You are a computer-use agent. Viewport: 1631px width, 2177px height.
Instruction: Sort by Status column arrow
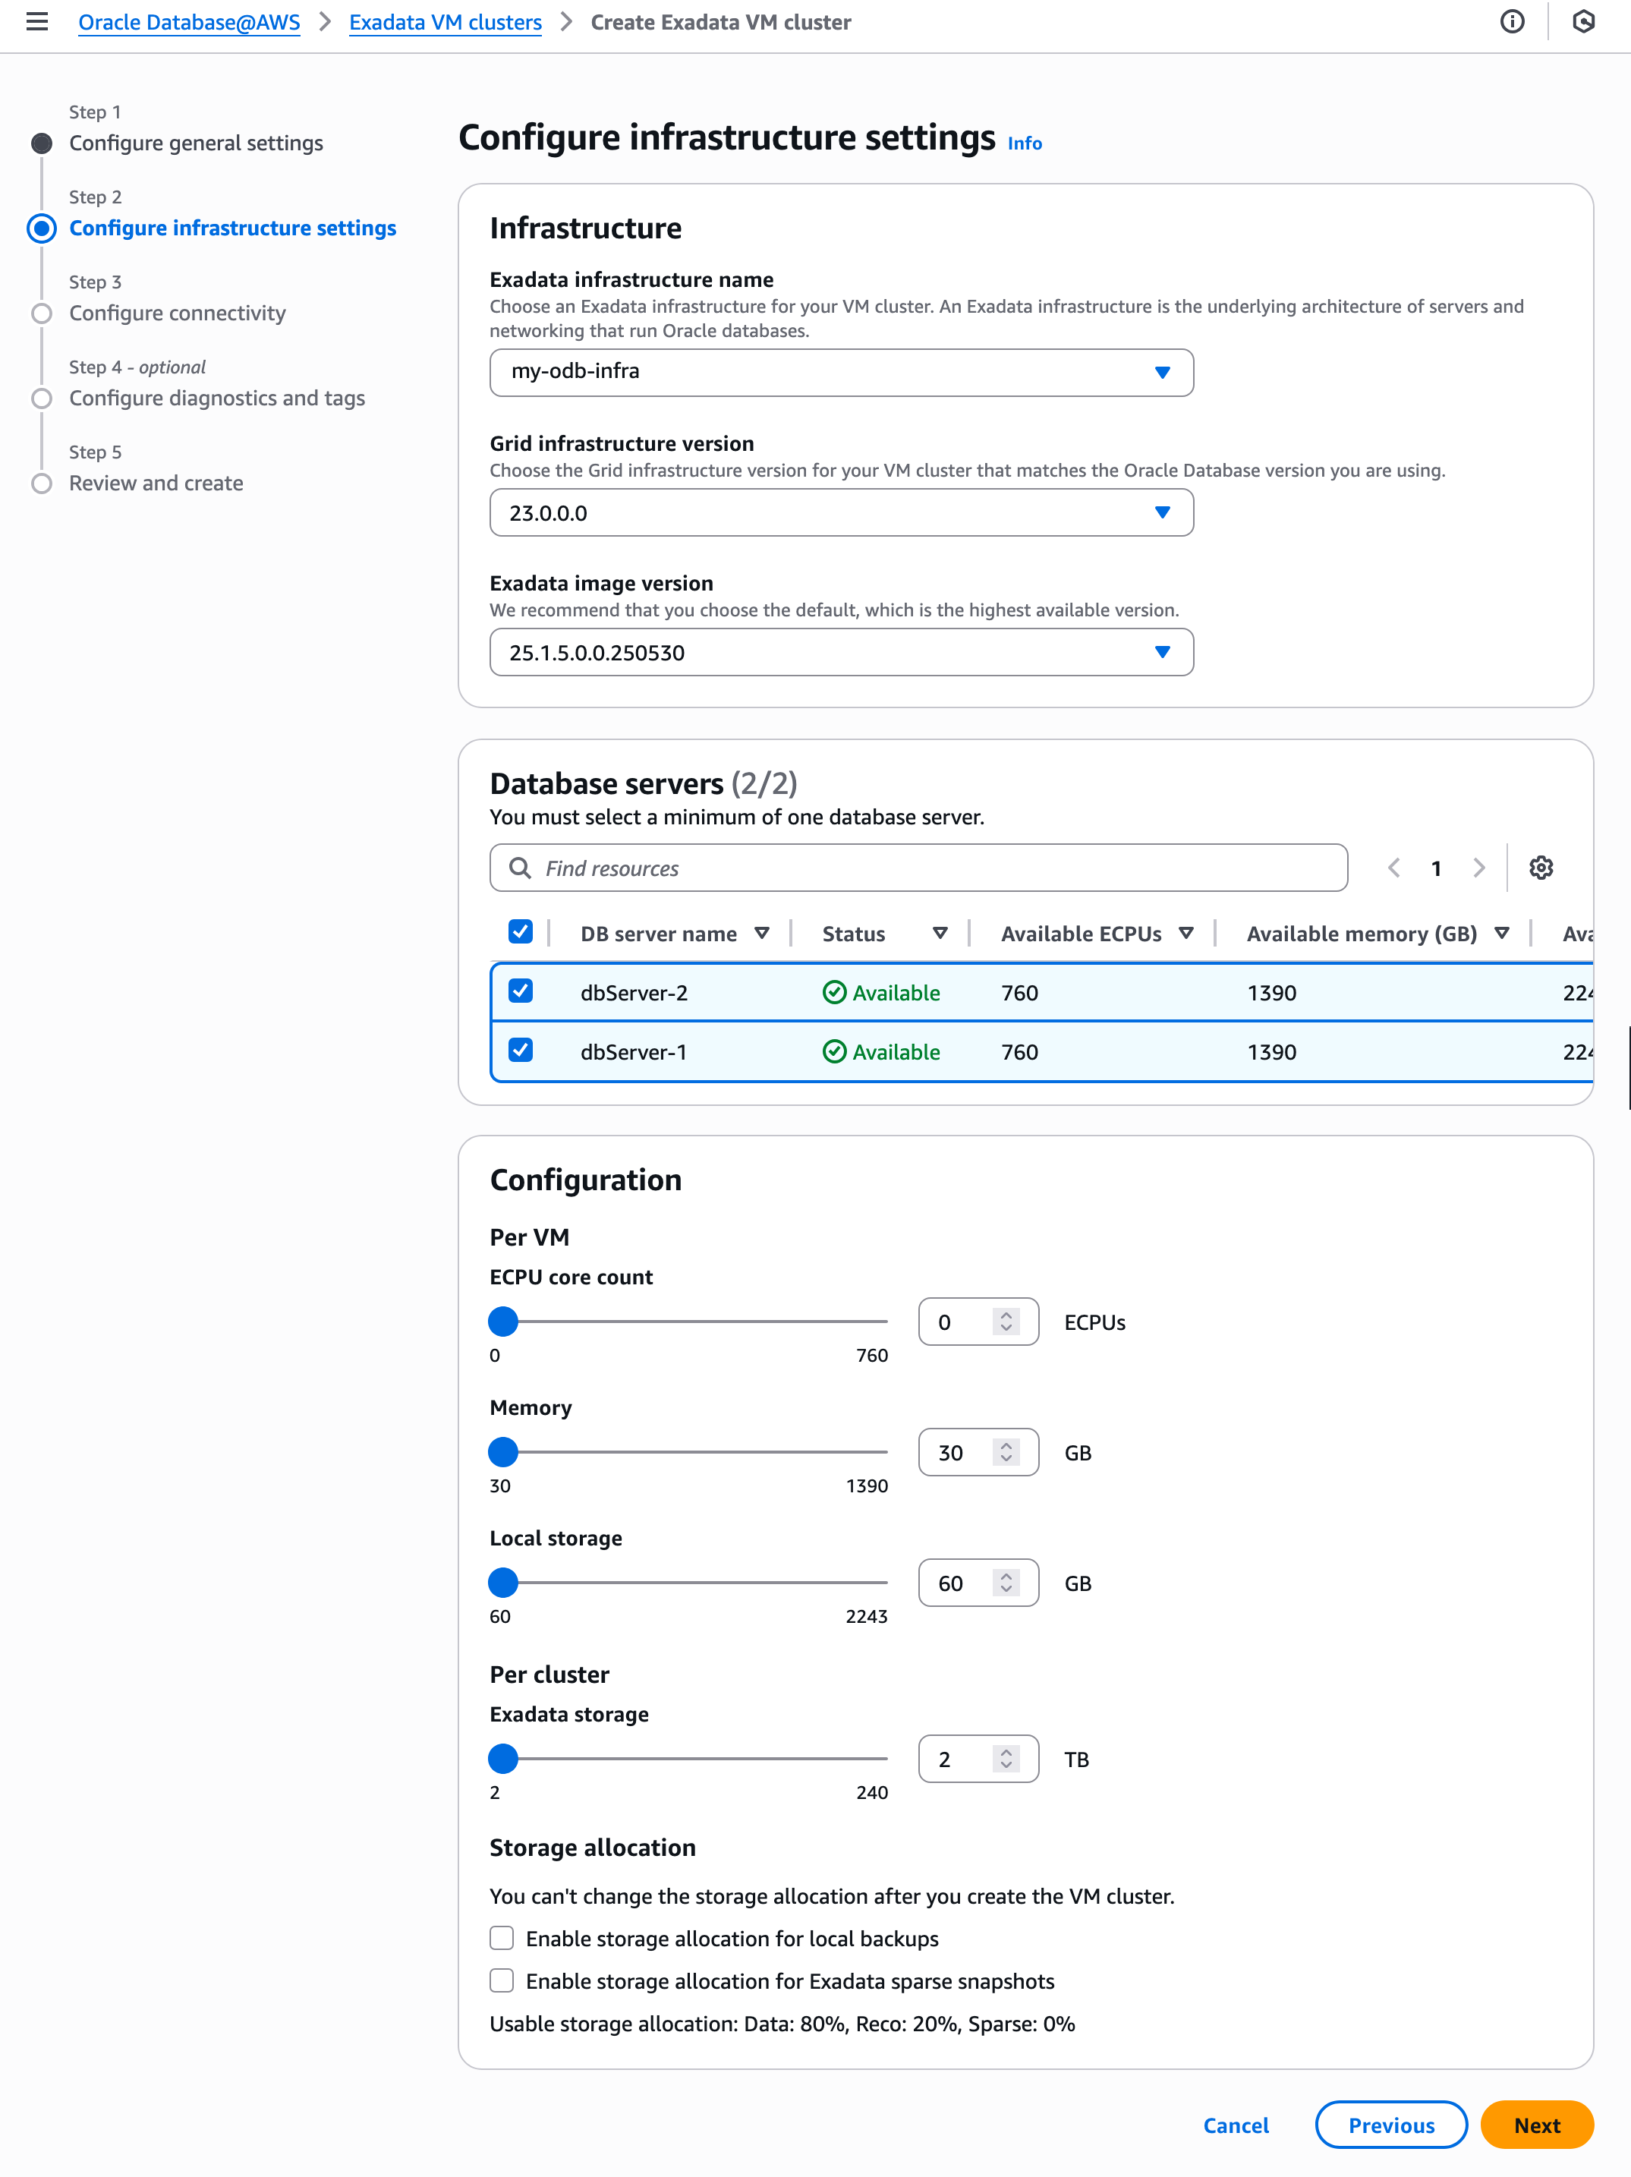pos(940,933)
